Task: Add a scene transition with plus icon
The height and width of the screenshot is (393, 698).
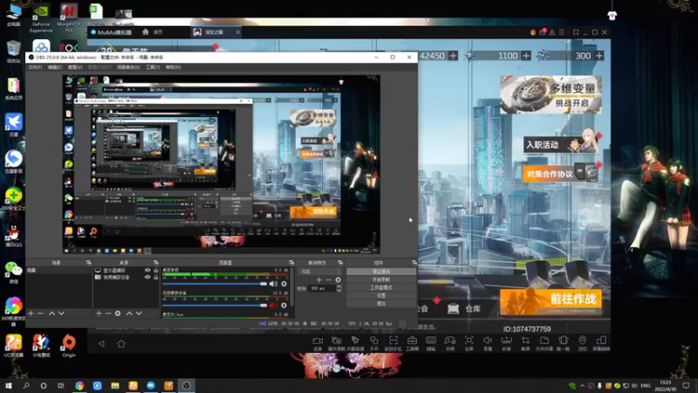Action: 318,279
